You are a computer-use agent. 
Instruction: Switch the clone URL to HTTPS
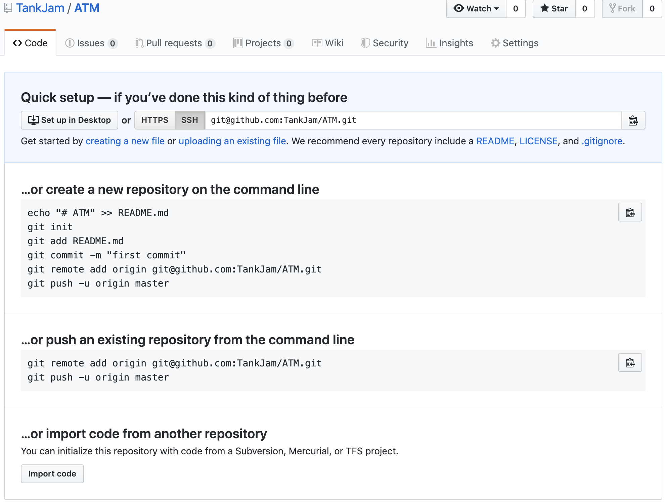click(x=154, y=120)
